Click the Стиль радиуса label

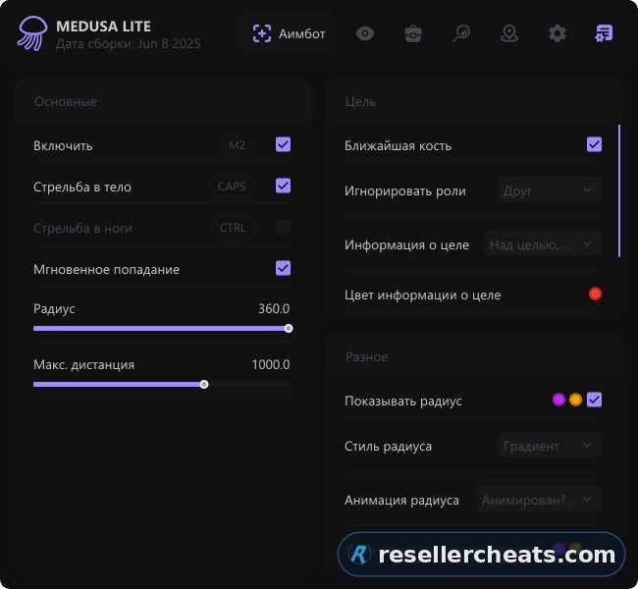[x=388, y=447]
